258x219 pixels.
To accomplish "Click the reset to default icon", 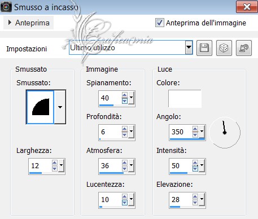I will click(x=244, y=48).
